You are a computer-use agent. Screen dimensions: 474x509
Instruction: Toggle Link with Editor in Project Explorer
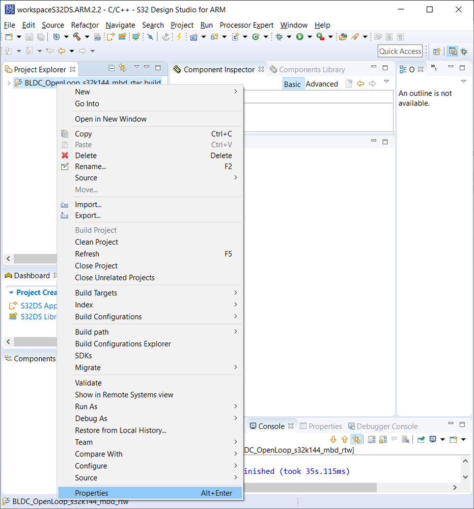tap(123, 68)
